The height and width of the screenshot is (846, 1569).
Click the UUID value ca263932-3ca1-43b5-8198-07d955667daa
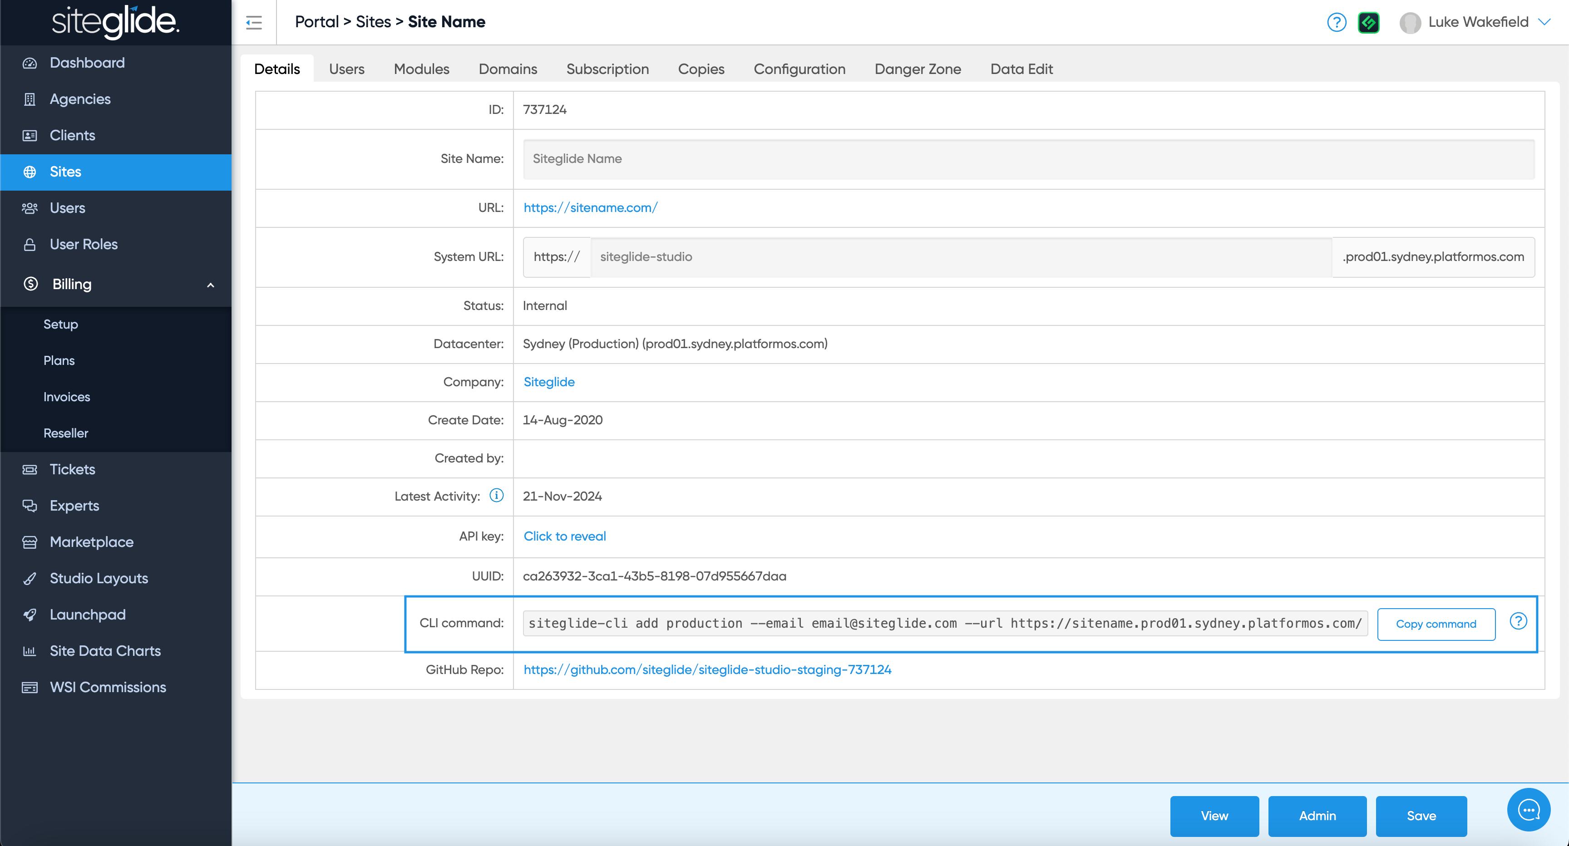point(655,576)
